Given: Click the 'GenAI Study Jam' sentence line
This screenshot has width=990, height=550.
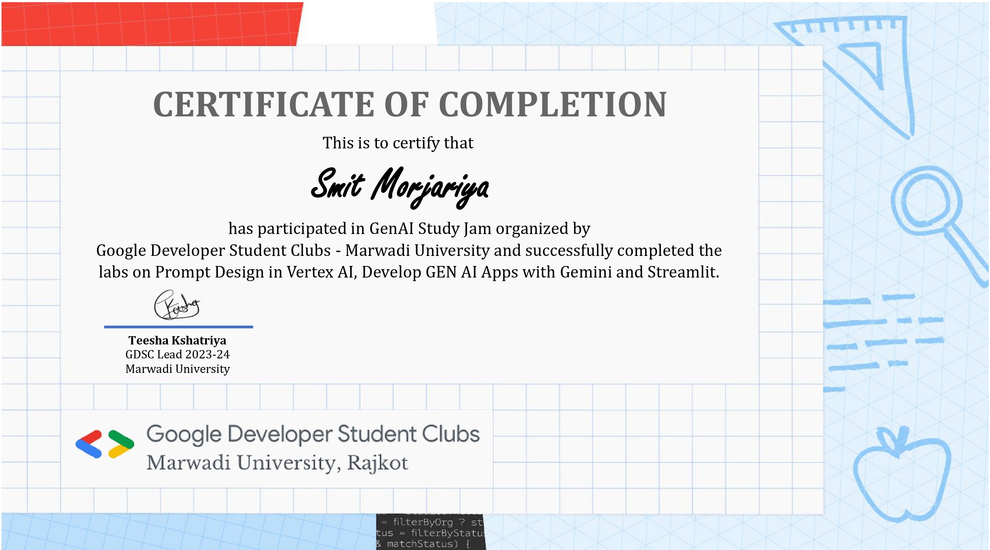Looking at the screenshot, I should 409,229.
